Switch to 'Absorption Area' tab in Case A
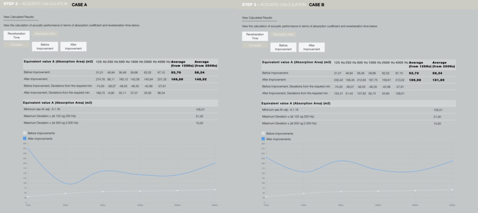The height and width of the screenshot is (213, 478). (x=45, y=34)
